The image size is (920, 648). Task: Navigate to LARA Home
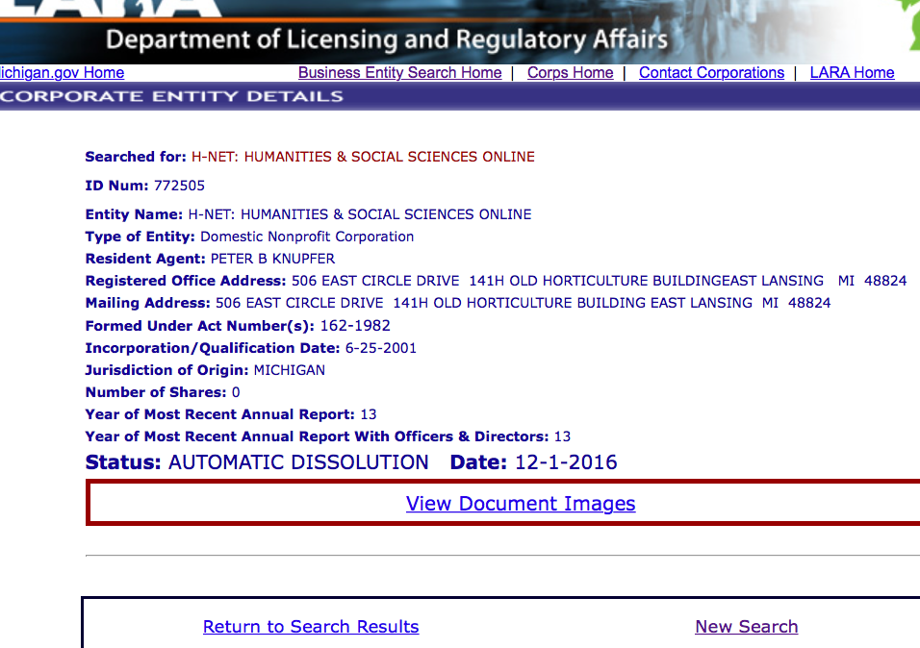click(x=852, y=73)
